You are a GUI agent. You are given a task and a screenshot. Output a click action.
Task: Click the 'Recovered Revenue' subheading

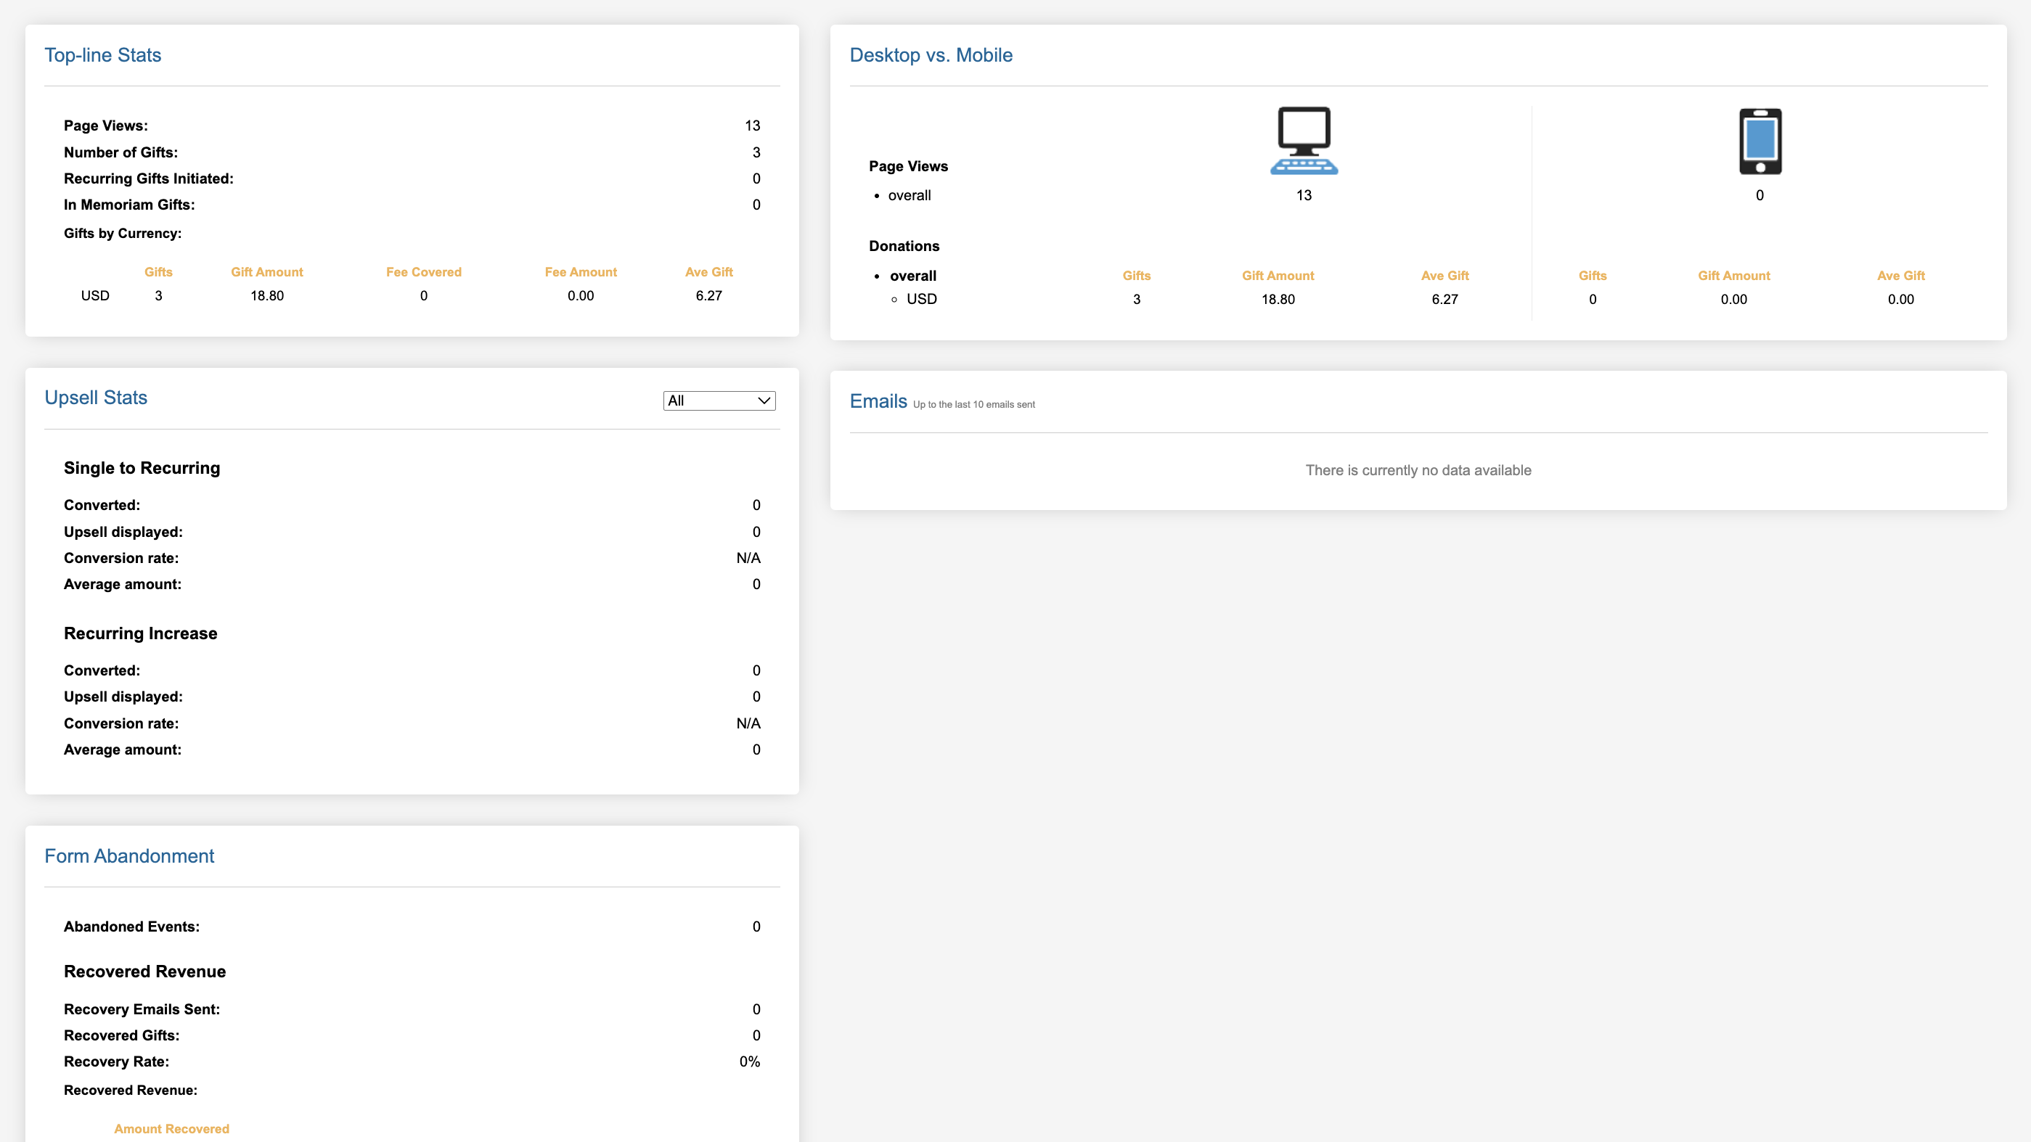coord(145,971)
